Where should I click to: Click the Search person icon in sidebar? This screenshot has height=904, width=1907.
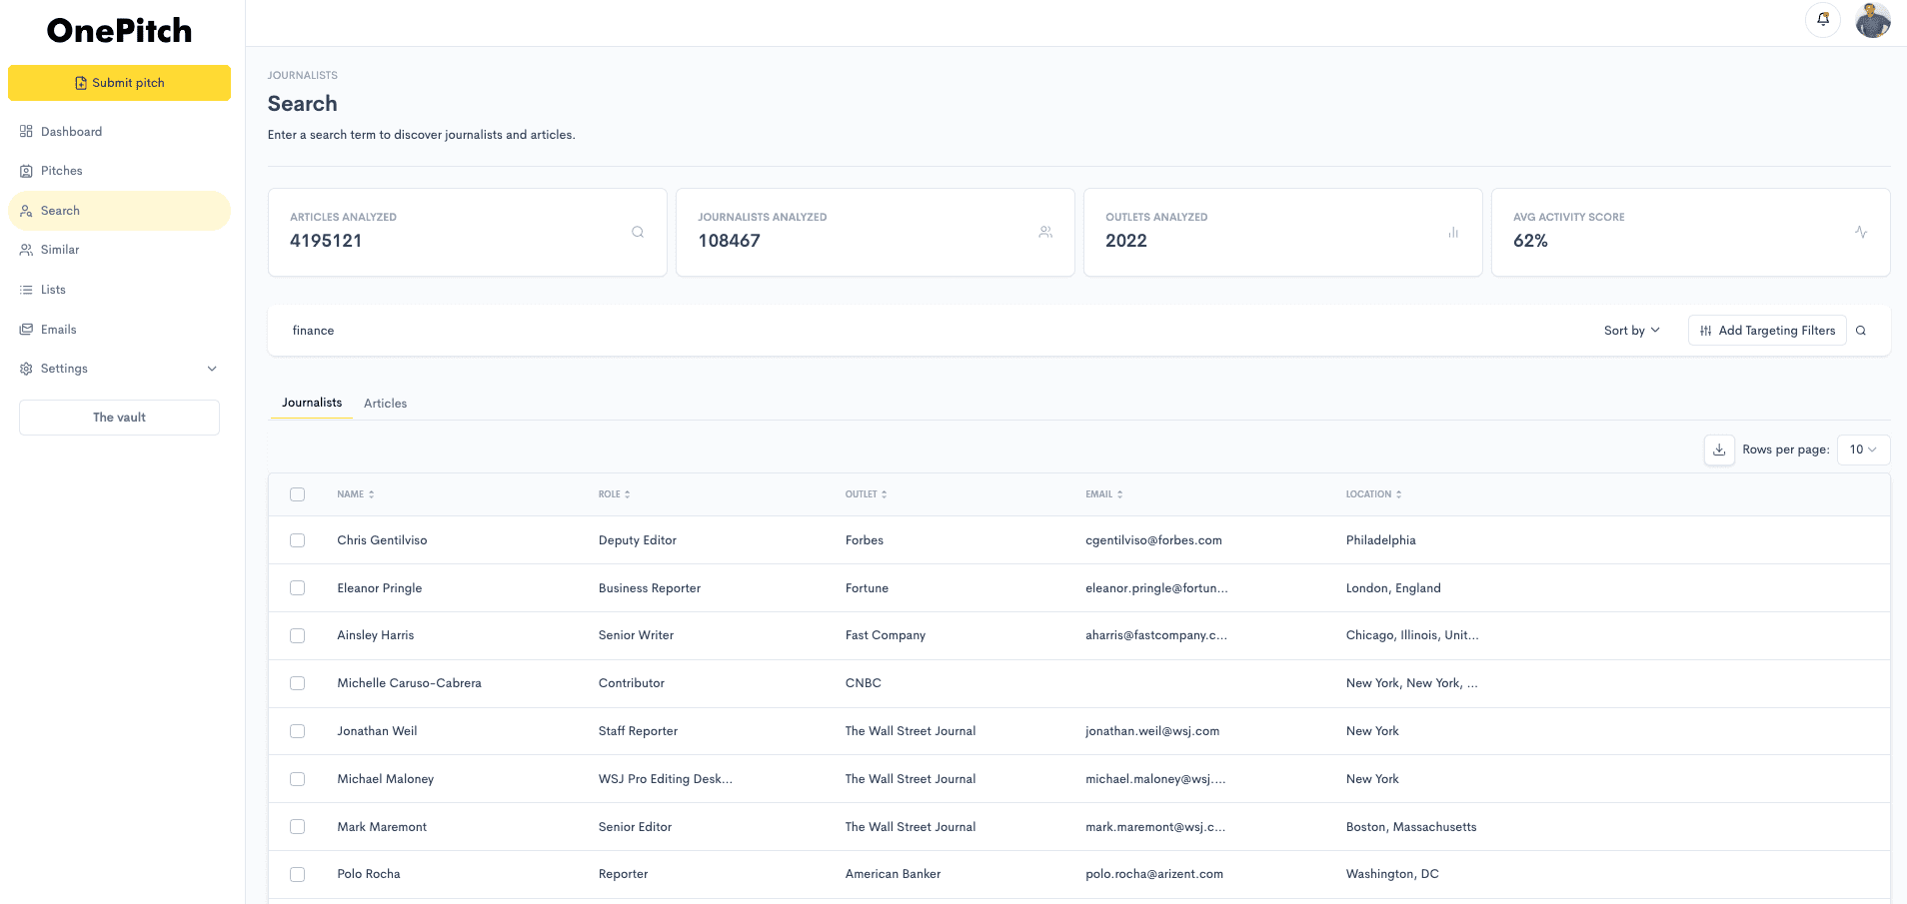pos(26,211)
